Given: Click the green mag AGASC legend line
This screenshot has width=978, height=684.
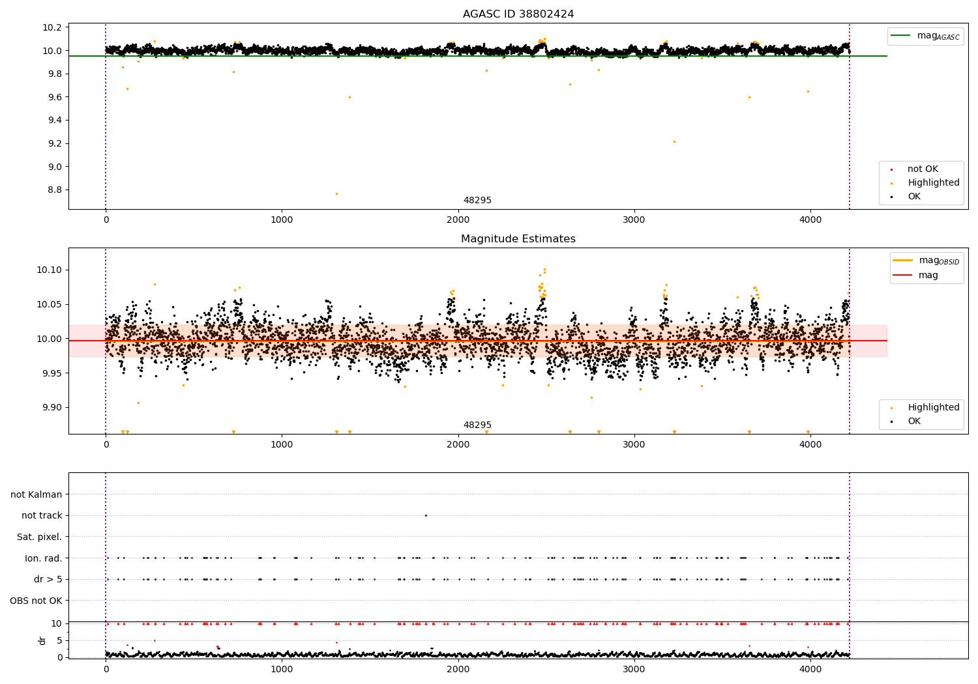Looking at the screenshot, I should pos(901,36).
